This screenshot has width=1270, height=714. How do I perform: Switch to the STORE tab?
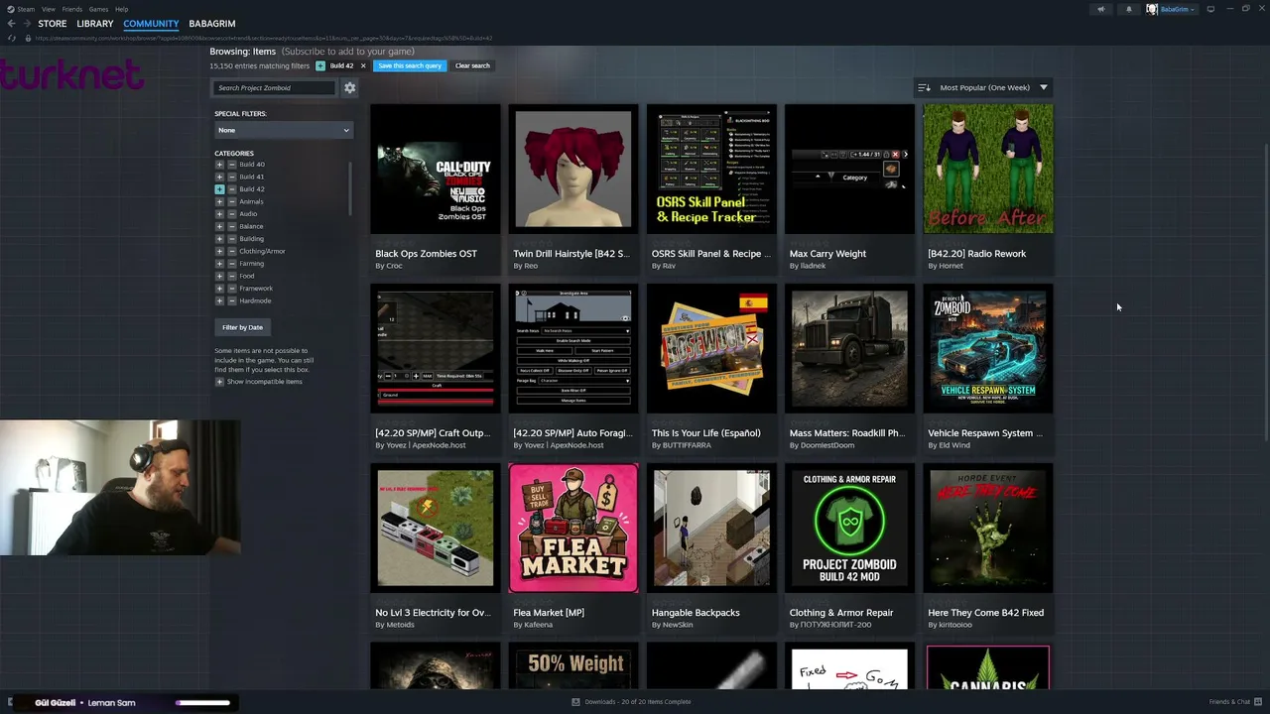point(53,24)
